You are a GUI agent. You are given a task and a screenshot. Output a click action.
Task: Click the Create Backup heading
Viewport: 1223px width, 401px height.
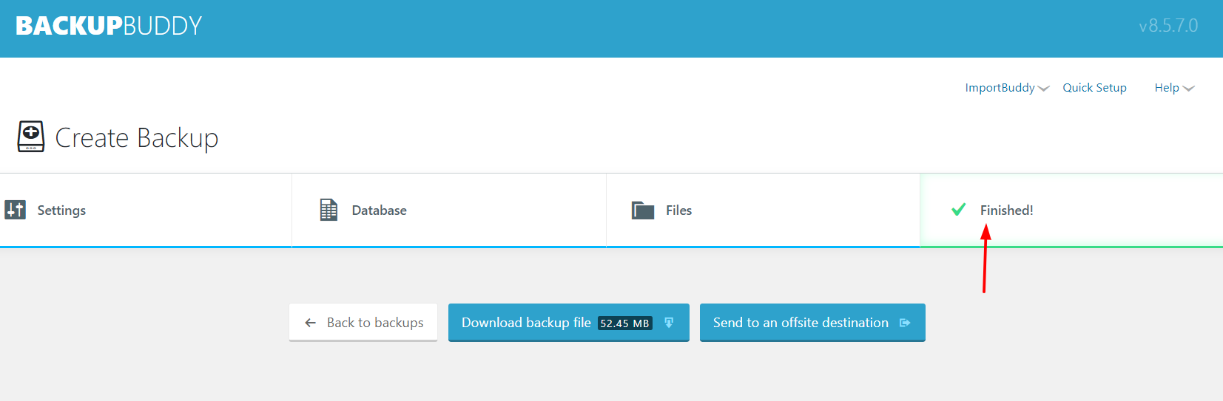tap(137, 138)
